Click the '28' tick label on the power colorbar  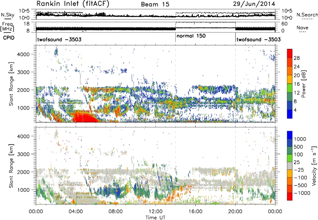tap(297, 58)
